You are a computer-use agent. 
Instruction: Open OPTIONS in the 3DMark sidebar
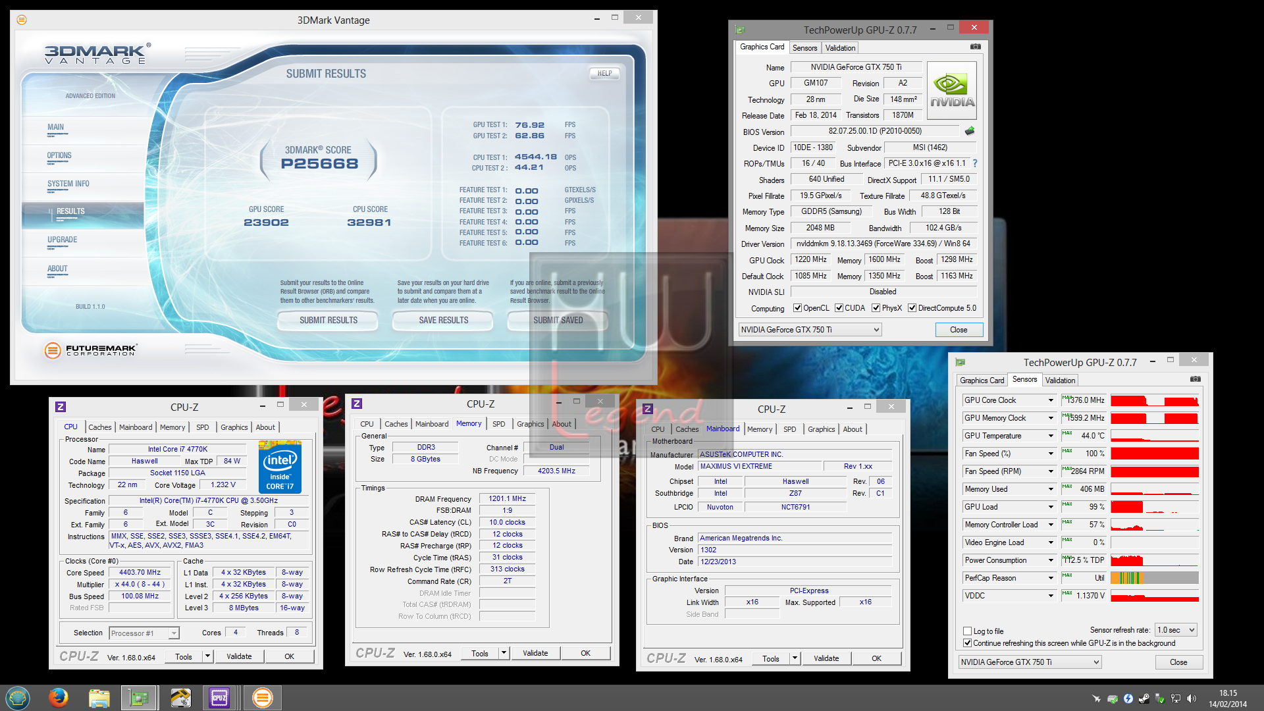tap(59, 156)
